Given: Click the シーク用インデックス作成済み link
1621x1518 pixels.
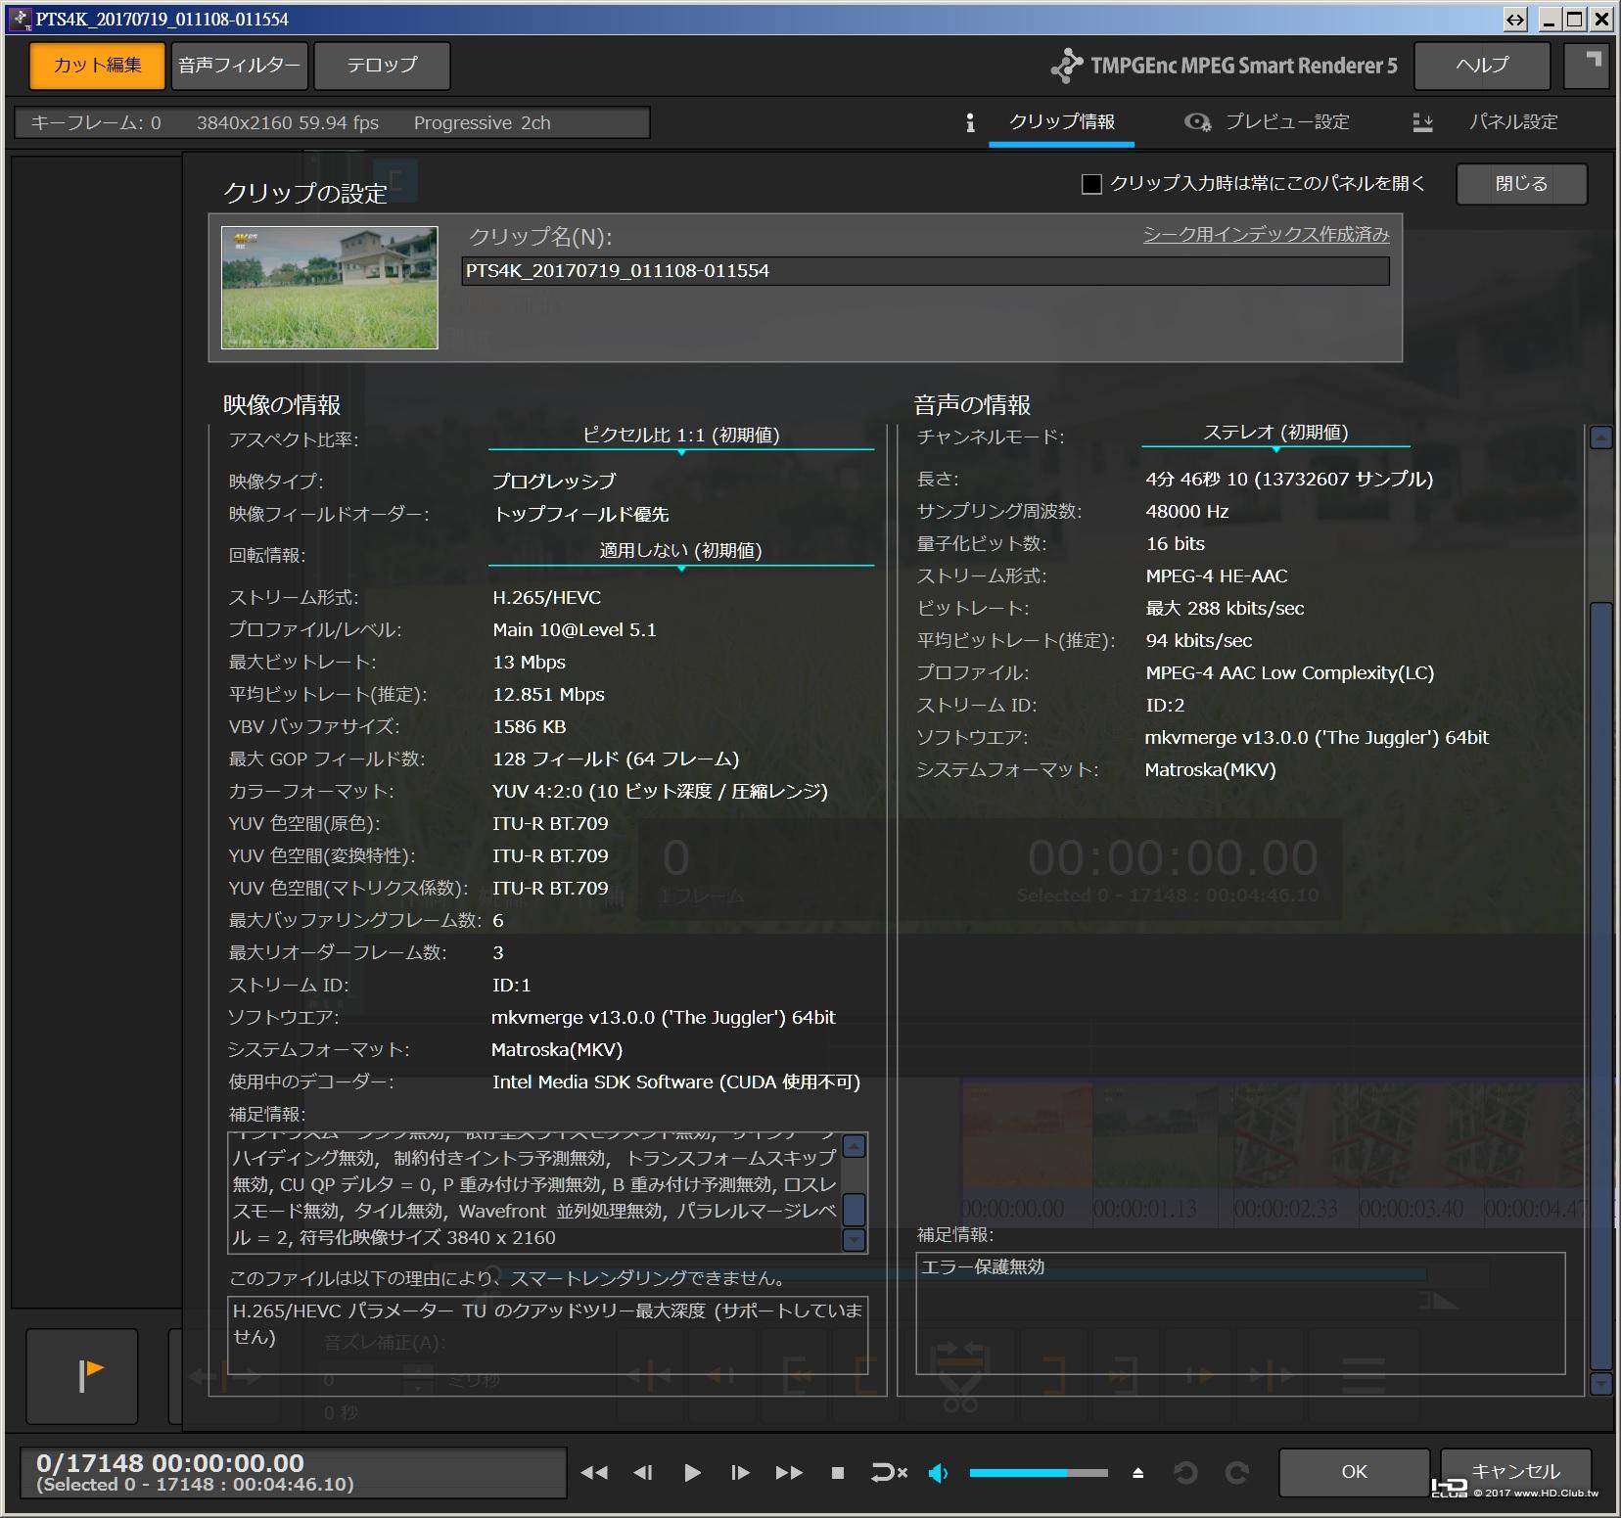Looking at the screenshot, I should pyautogui.click(x=1266, y=235).
